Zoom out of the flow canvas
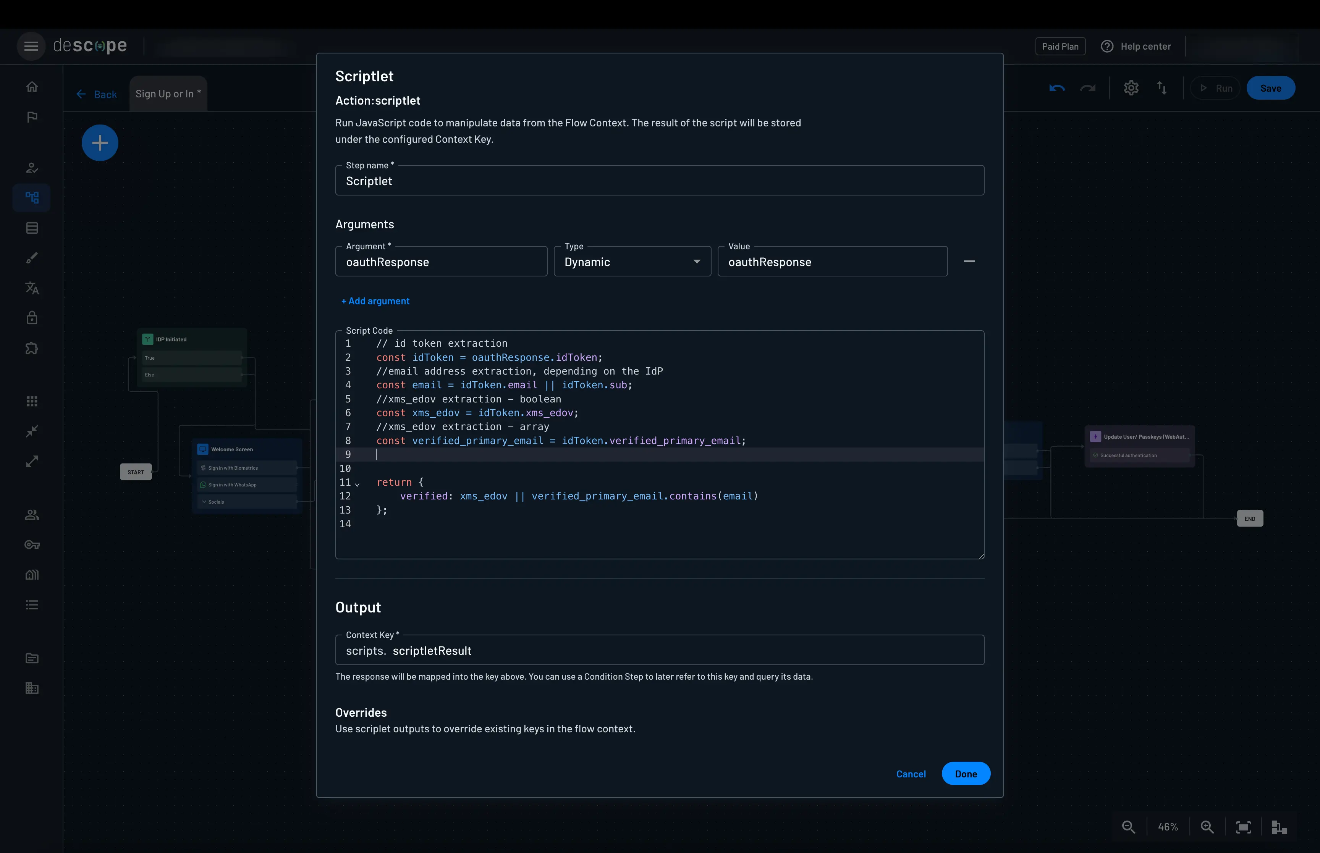Image resolution: width=1320 pixels, height=853 pixels. (x=1128, y=827)
